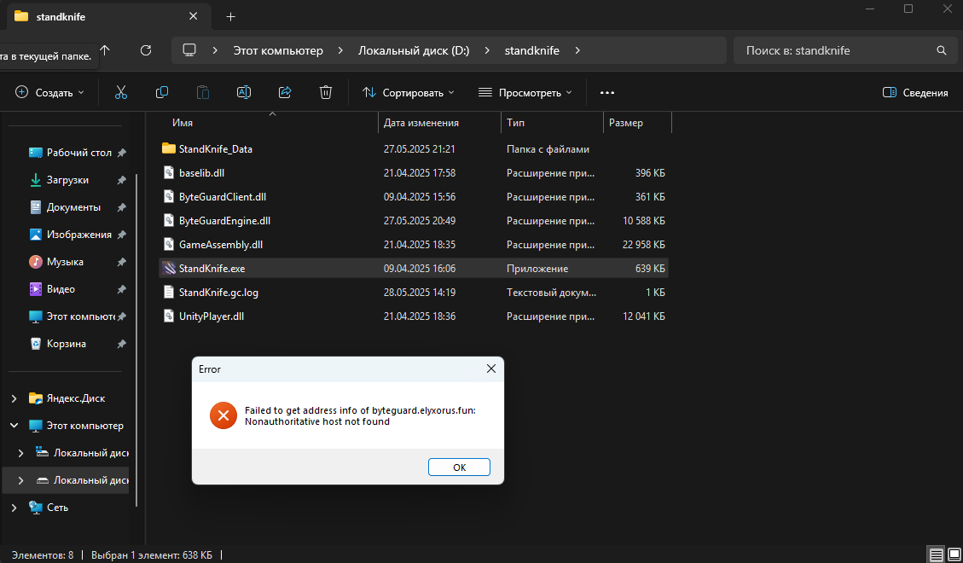963x563 pixels.
Task: Select UnityPlayer.dll file
Action: (414, 316)
